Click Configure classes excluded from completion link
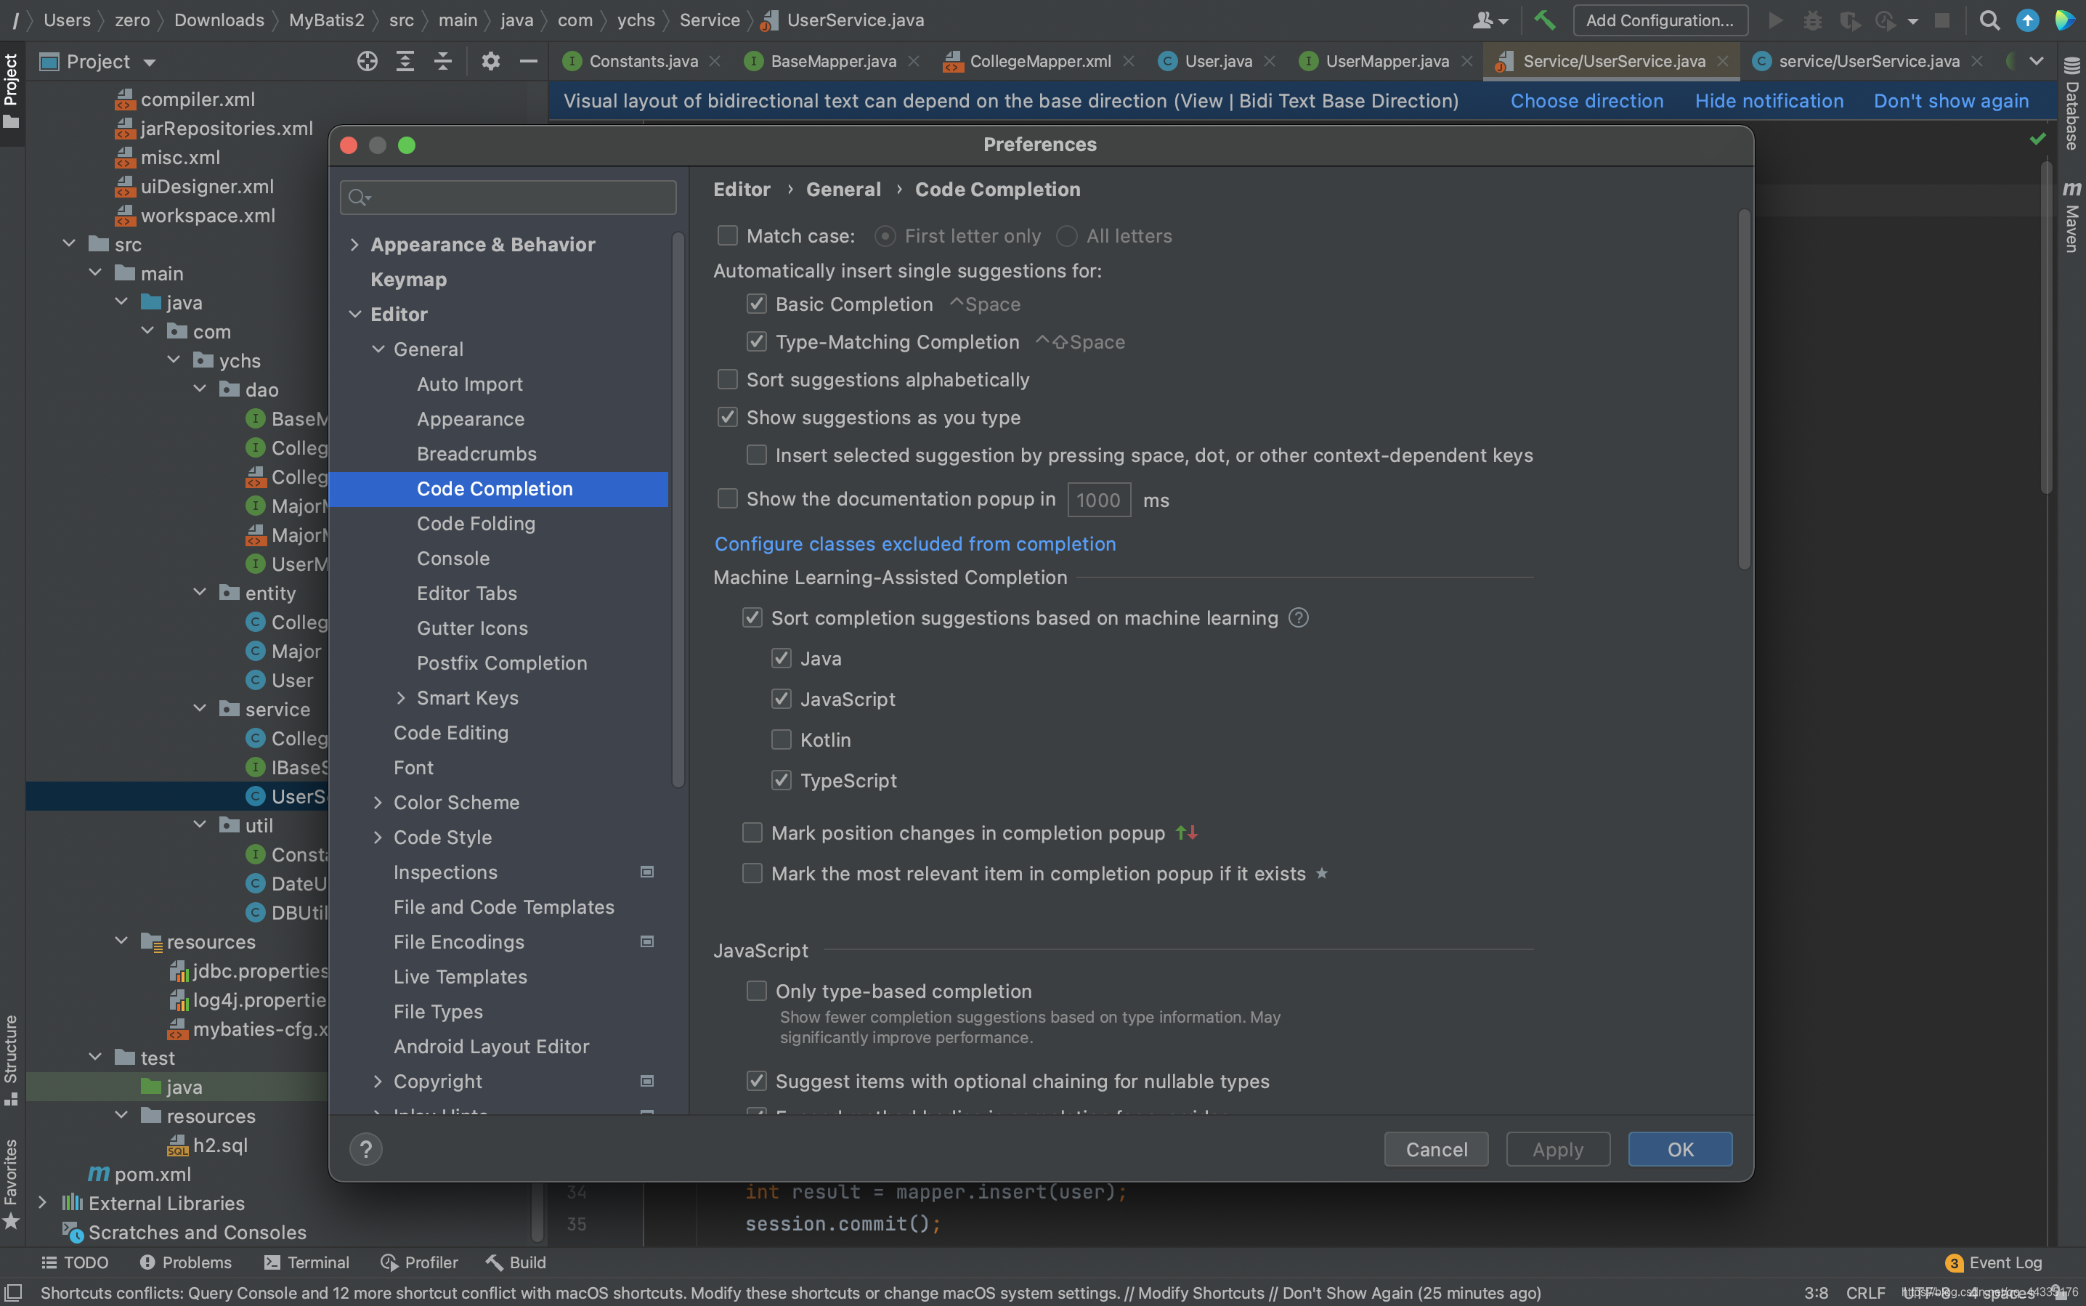Screen dimensions: 2086x1306 click(x=914, y=544)
